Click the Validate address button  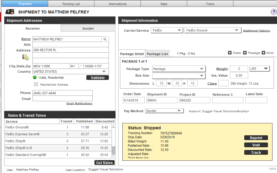click(x=97, y=78)
